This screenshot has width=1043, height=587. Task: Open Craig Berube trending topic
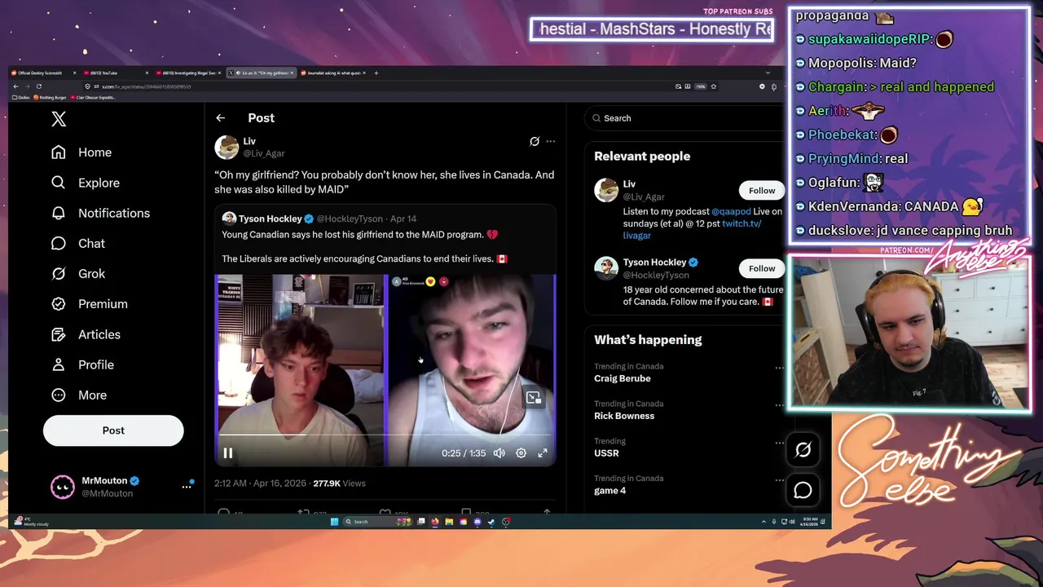tap(622, 378)
